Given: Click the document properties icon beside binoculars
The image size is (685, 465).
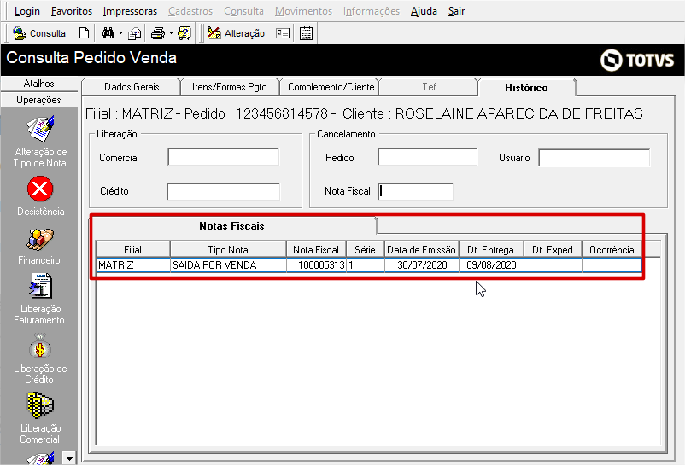Looking at the screenshot, I should [135, 33].
